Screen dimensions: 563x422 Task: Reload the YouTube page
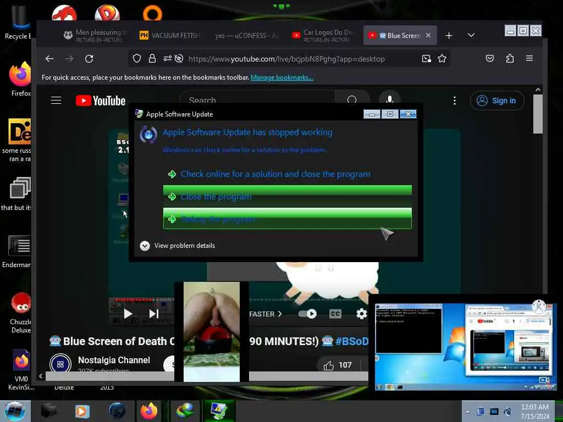click(89, 58)
